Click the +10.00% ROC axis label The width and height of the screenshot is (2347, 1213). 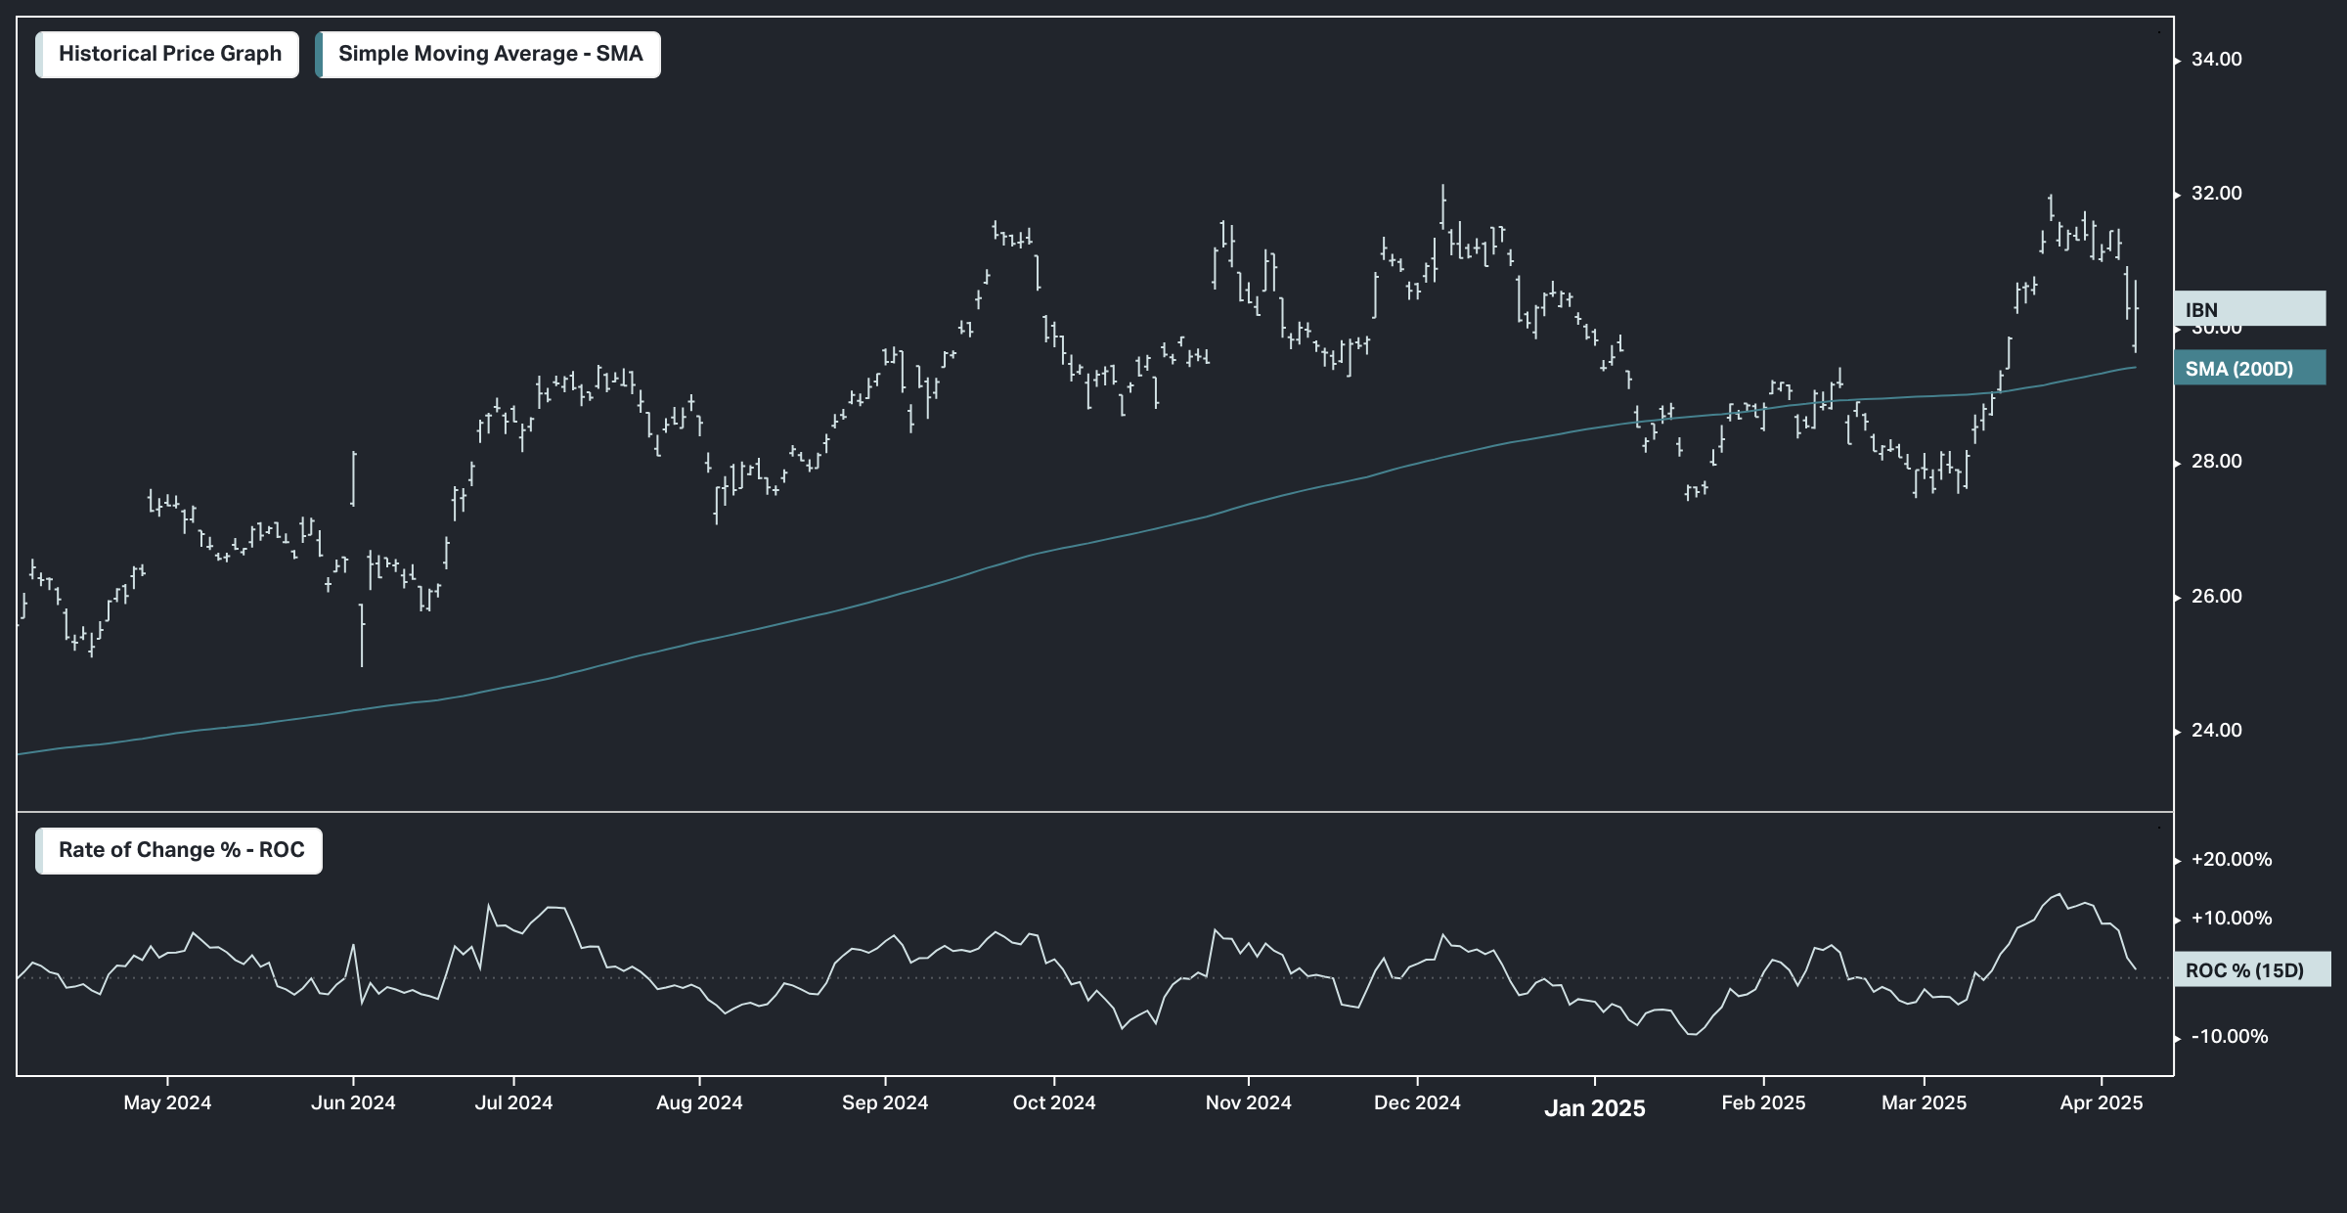(2231, 919)
